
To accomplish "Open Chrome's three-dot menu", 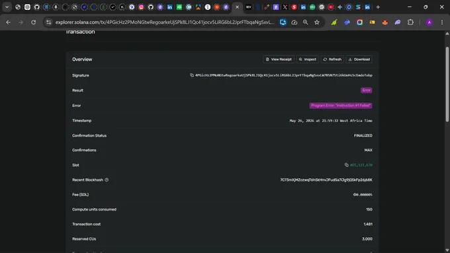I will (442, 22).
